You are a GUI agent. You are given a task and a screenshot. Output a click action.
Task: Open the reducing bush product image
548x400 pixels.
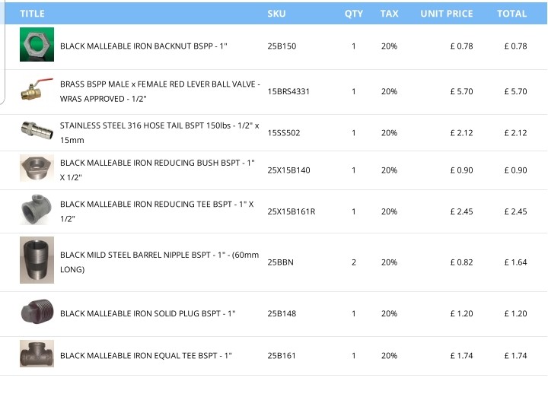(x=37, y=168)
